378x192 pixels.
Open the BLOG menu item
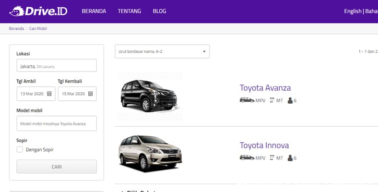click(159, 11)
